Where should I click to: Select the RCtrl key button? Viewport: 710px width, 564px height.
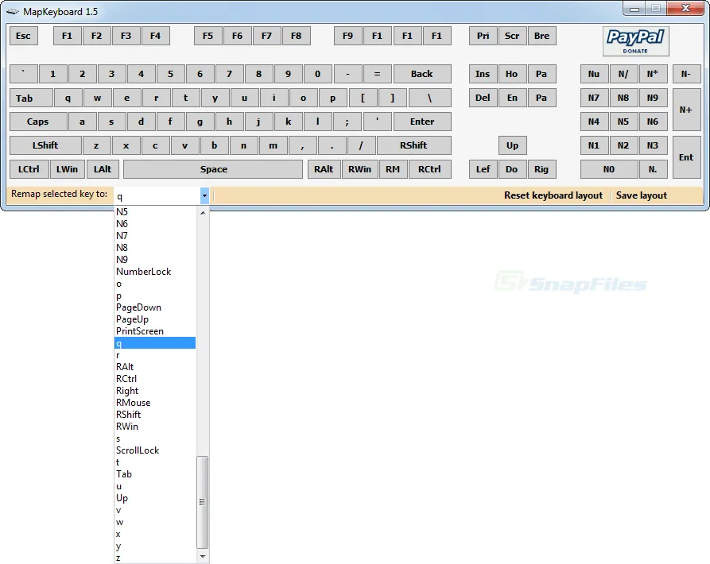[x=429, y=169]
